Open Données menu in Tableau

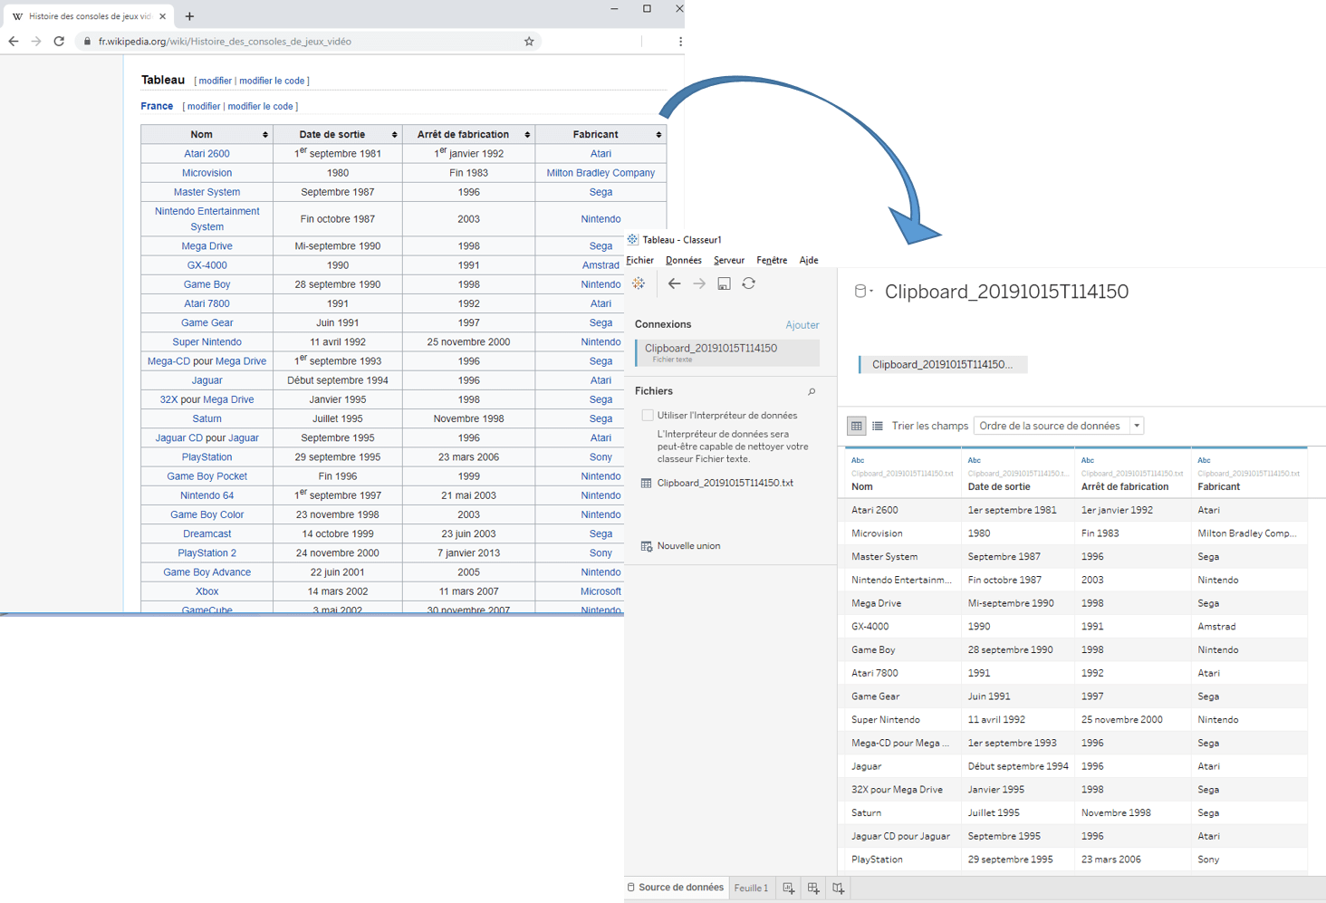684,261
